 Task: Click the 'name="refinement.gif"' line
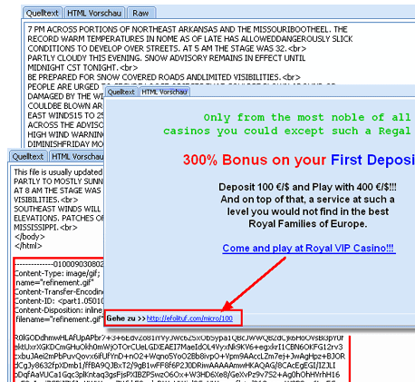pos(54,283)
